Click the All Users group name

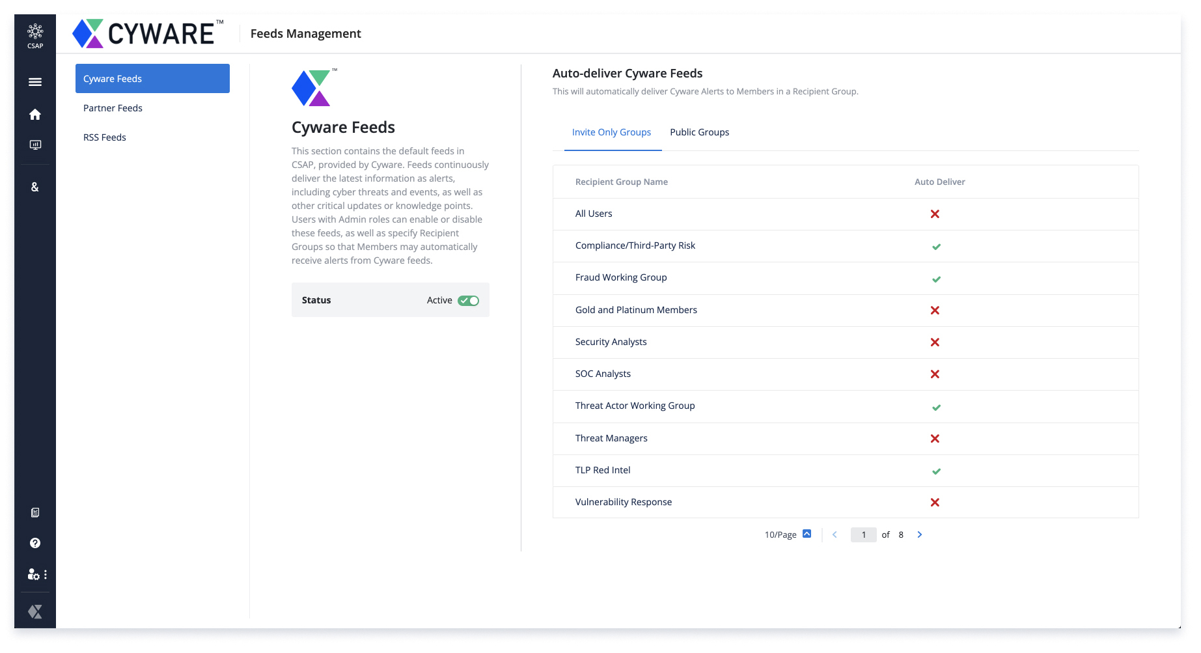pyautogui.click(x=594, y=214)
